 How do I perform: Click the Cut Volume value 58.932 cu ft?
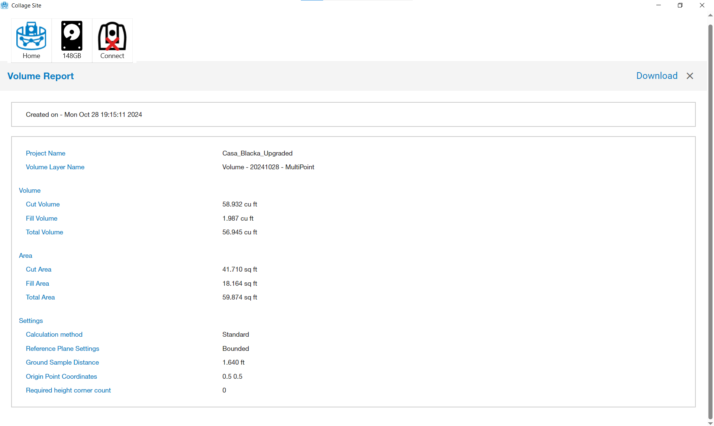(x=239, y=204)
